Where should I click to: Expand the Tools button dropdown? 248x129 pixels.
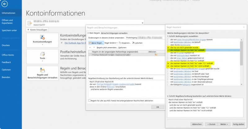tap(42, 61)
